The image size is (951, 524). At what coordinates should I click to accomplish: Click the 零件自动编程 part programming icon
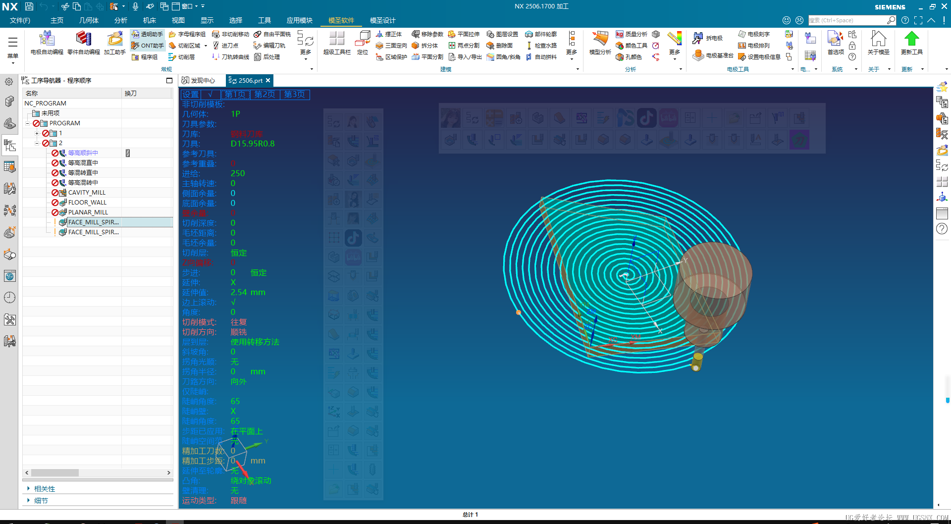[x=83, y=40]
